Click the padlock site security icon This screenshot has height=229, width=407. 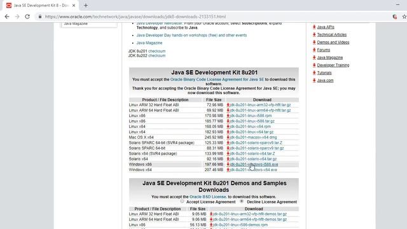tap(39, 17)
